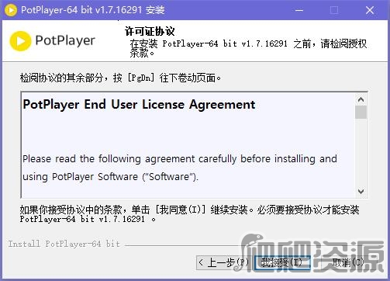
Task: Cancel installation with the 取消(C) button
Action: pos(347,262)
